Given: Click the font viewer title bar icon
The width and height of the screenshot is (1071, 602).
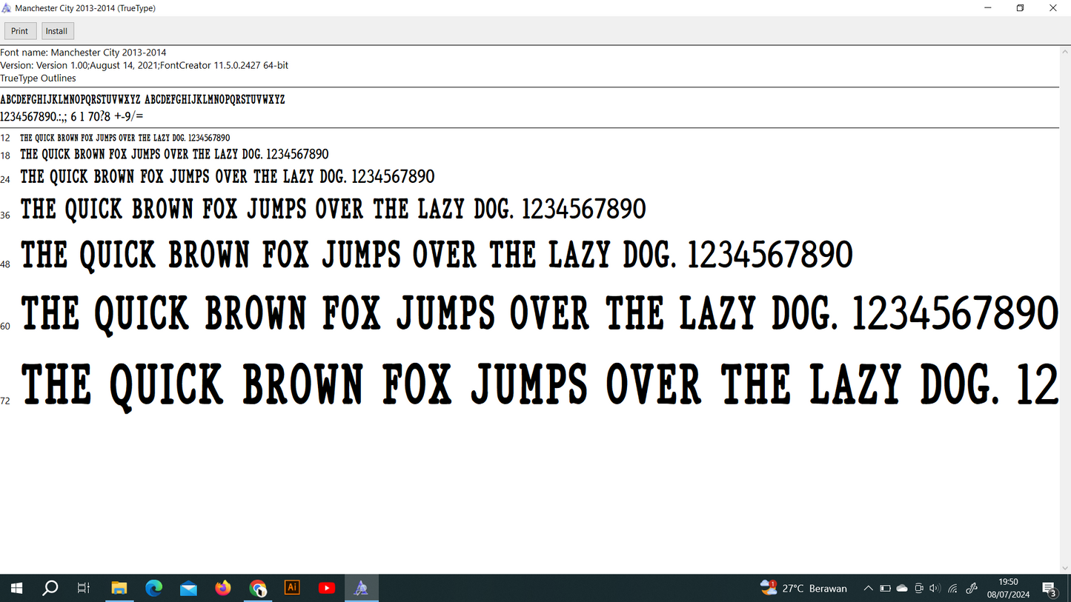Looking at the screenshot, I should (7, 8).
